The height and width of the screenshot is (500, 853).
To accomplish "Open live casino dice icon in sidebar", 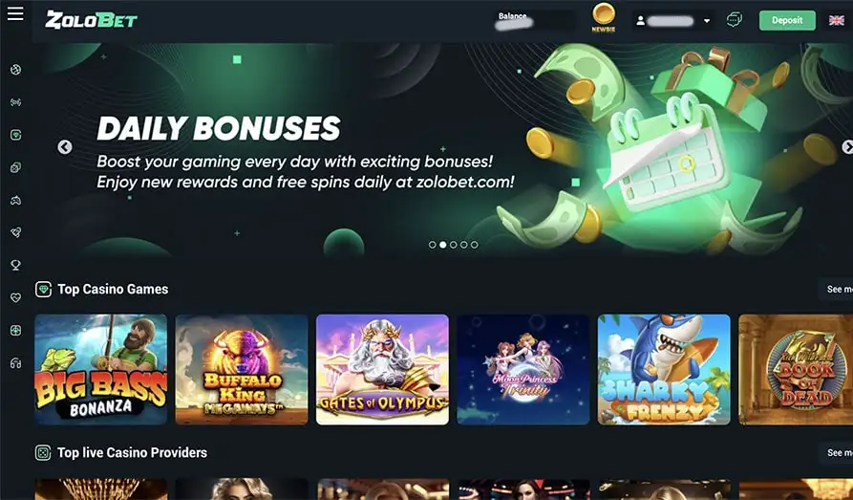I will coord(16,167).
